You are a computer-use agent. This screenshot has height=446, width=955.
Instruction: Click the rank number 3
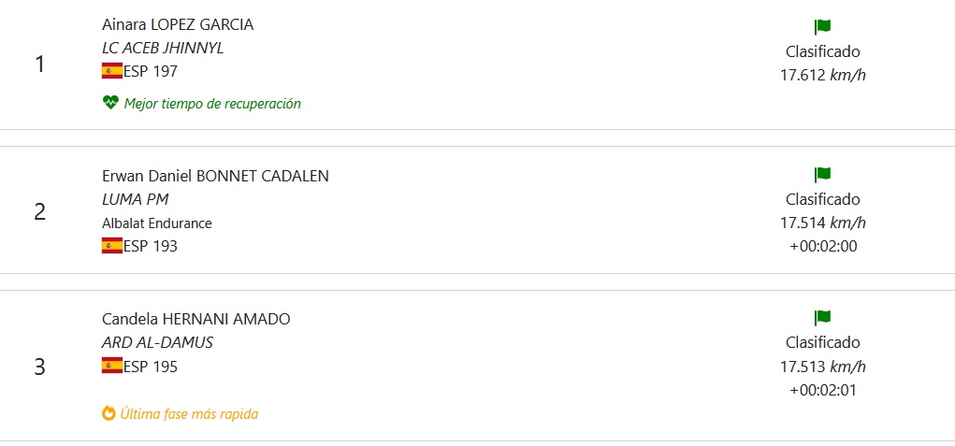[39, 367]
